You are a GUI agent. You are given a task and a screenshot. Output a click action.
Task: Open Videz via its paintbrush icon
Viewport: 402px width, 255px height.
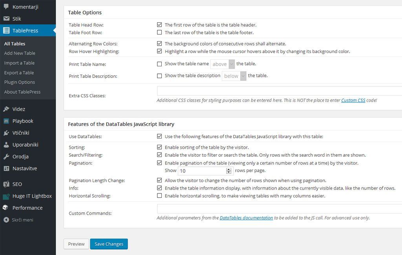click(6, 109)
